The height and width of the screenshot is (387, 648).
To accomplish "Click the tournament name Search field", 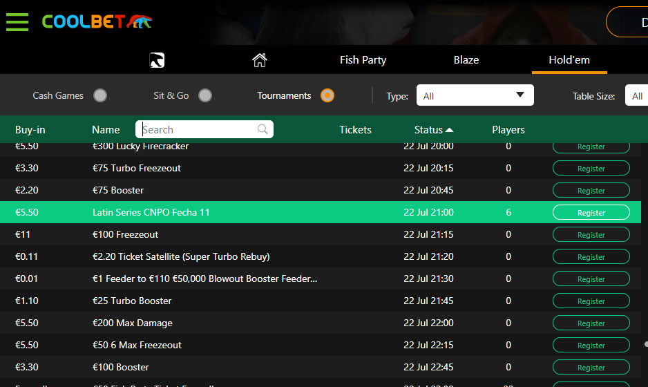I will (197, 129).
